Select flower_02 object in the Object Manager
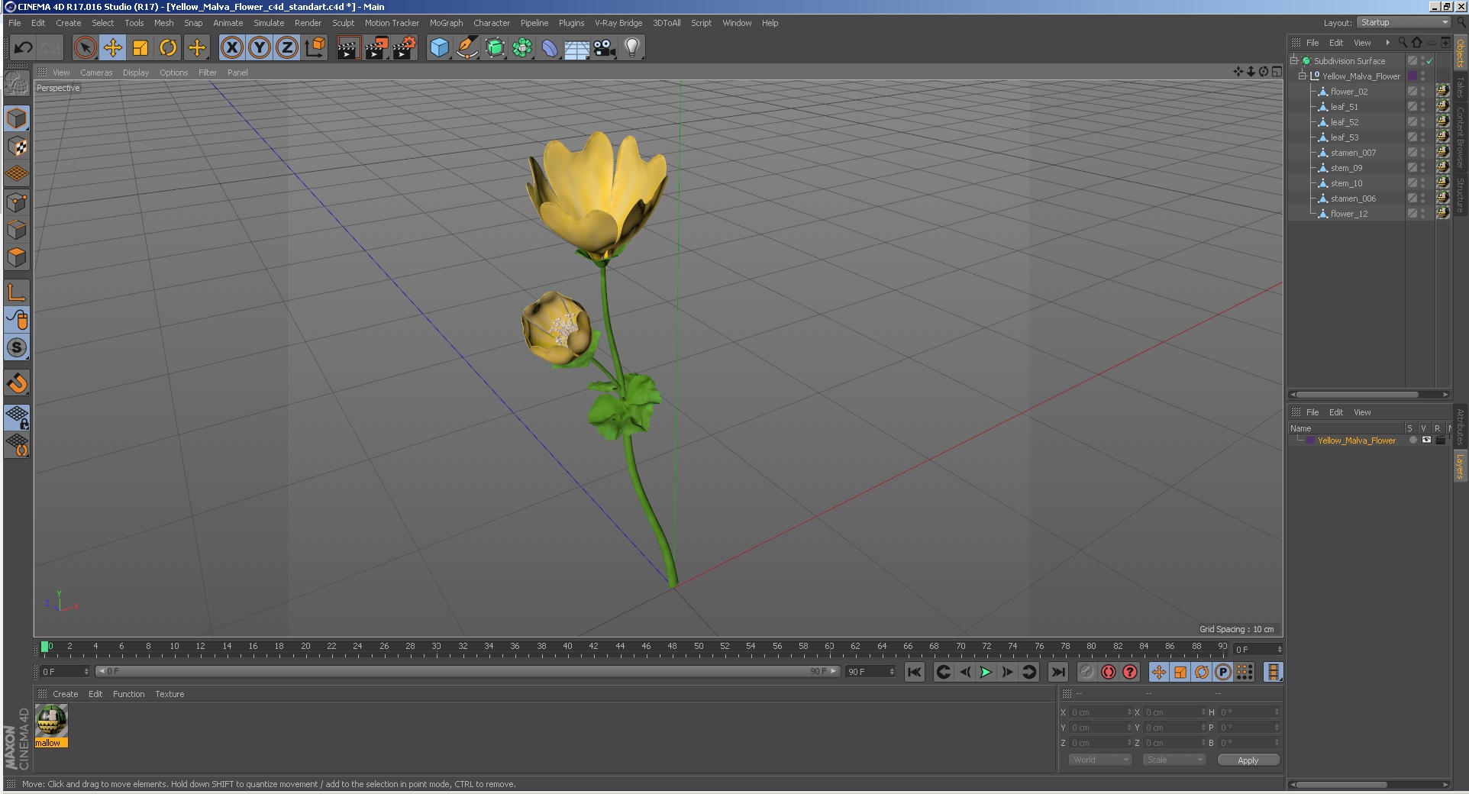Image resolution: width=1469 pixels, height=794 pixels. click(1349, 92)
